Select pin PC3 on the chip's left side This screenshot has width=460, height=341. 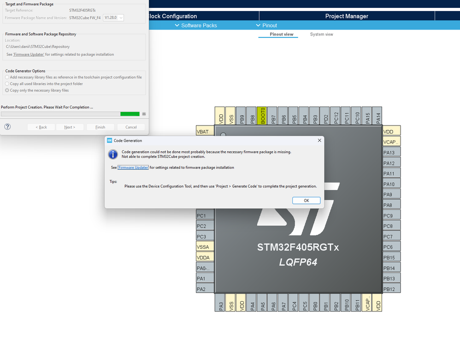coord(205,236)
